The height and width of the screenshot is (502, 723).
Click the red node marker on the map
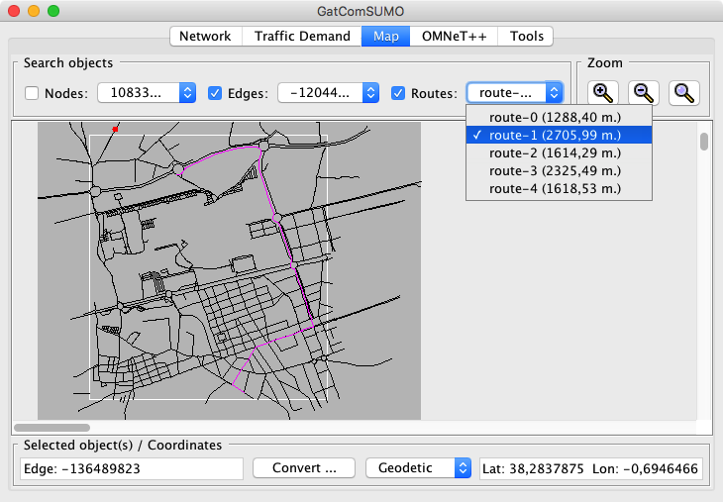116,129
